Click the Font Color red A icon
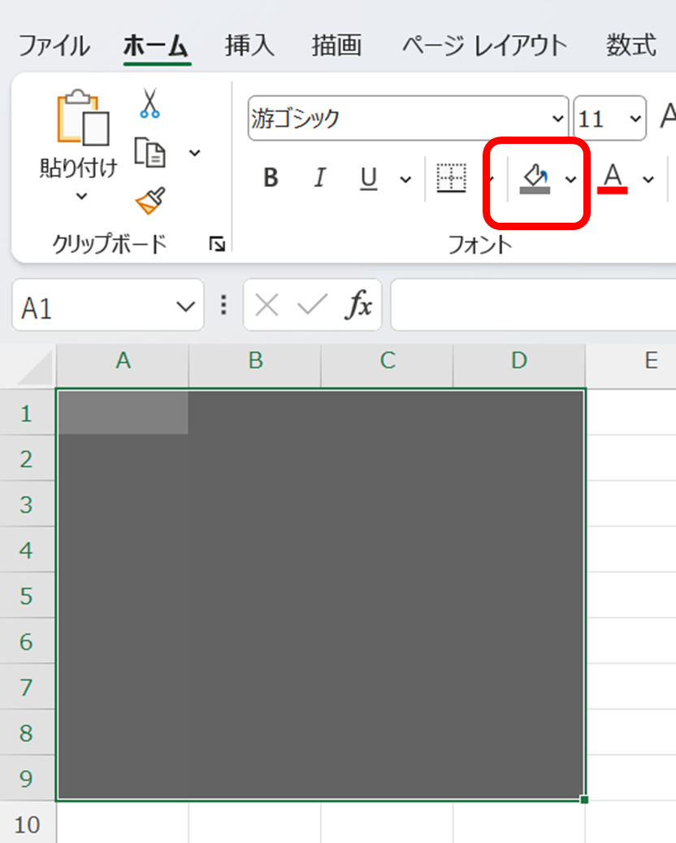 tap(613, 178)
